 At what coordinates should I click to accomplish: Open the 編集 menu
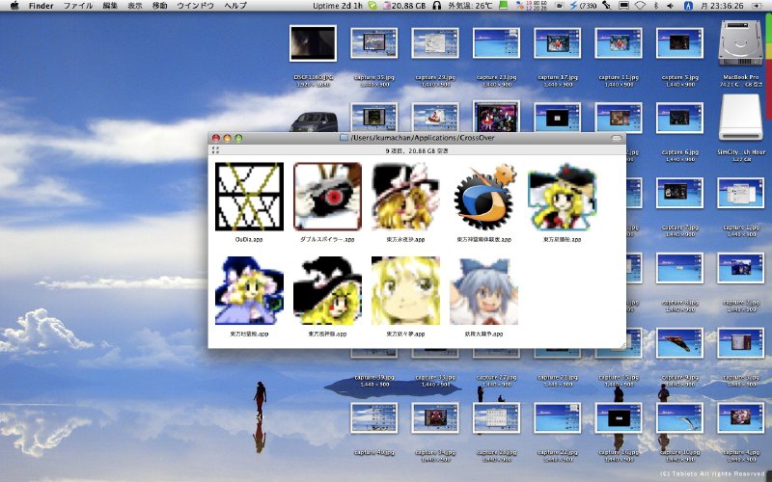(x=110, y=6)
